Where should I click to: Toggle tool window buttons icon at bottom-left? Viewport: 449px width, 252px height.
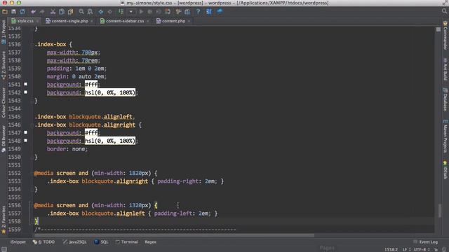click(4, 249)
